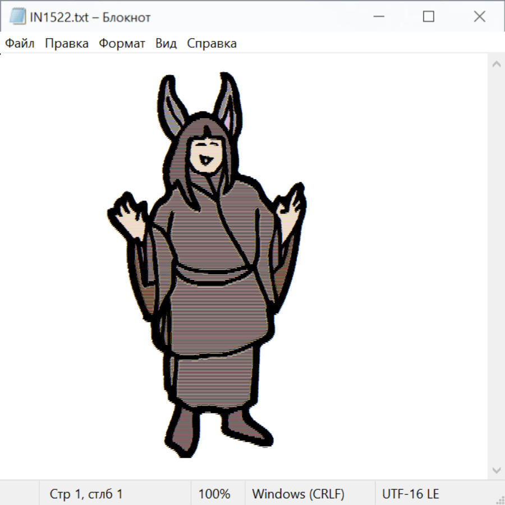Click the UTF-16 LE encoding indicator
The height and width of the screenshot is (505, 505).
click(410, 494)
